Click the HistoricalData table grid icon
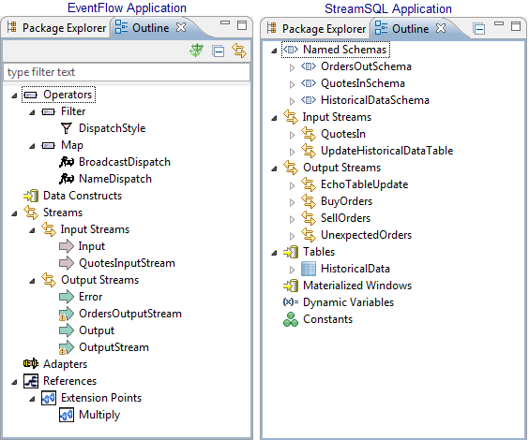Screen dimensions: 529x440 point(308,269)
